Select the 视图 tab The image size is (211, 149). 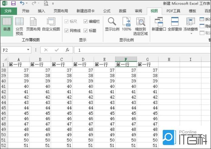154,11
